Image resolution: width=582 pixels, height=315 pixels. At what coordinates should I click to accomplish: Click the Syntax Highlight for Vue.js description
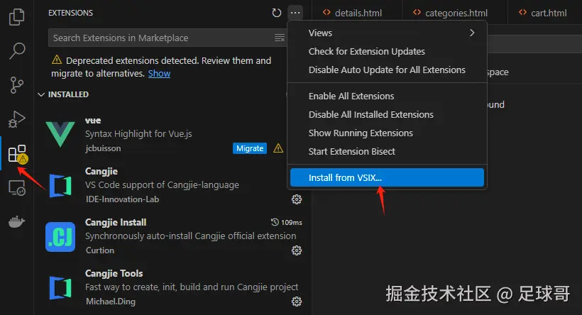tap(138, 134)
